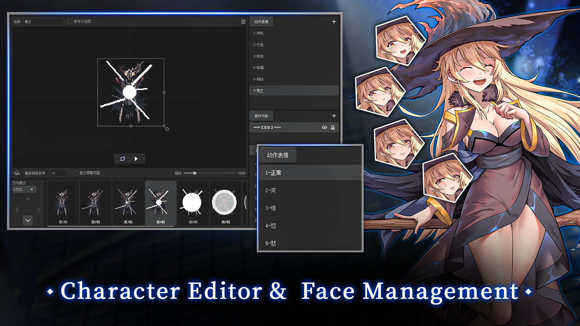Open the 4方向 direction mode dropdown
This screenshot has width=580, height=326.
[x=24, y=190]
